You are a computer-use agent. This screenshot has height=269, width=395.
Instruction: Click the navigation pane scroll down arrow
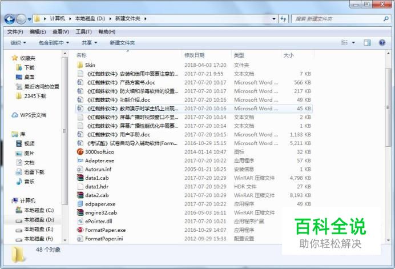[x=65, y=240]
